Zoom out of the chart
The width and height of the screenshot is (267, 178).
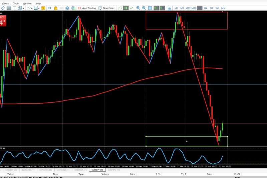[x=144, y=8]
